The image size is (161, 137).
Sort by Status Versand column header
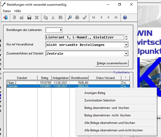(x=105, y=78)
